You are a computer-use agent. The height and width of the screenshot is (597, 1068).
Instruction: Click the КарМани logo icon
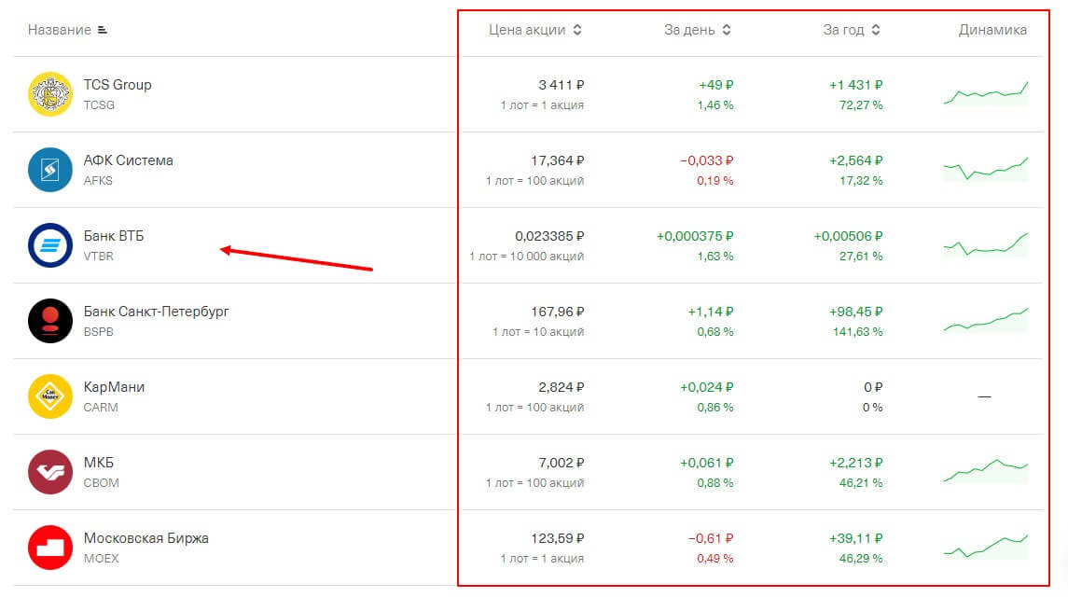50,396
